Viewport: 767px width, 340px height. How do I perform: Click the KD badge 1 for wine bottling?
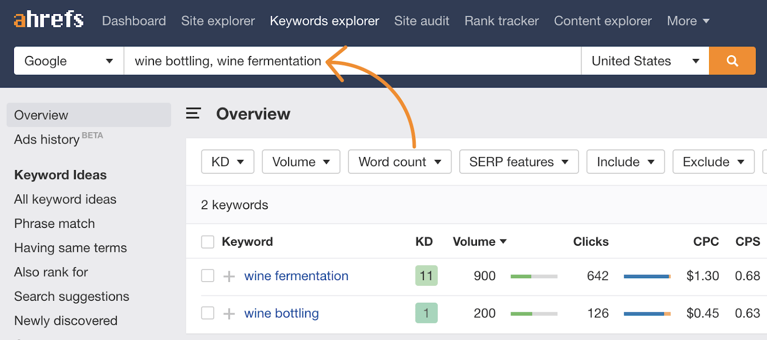426,313
